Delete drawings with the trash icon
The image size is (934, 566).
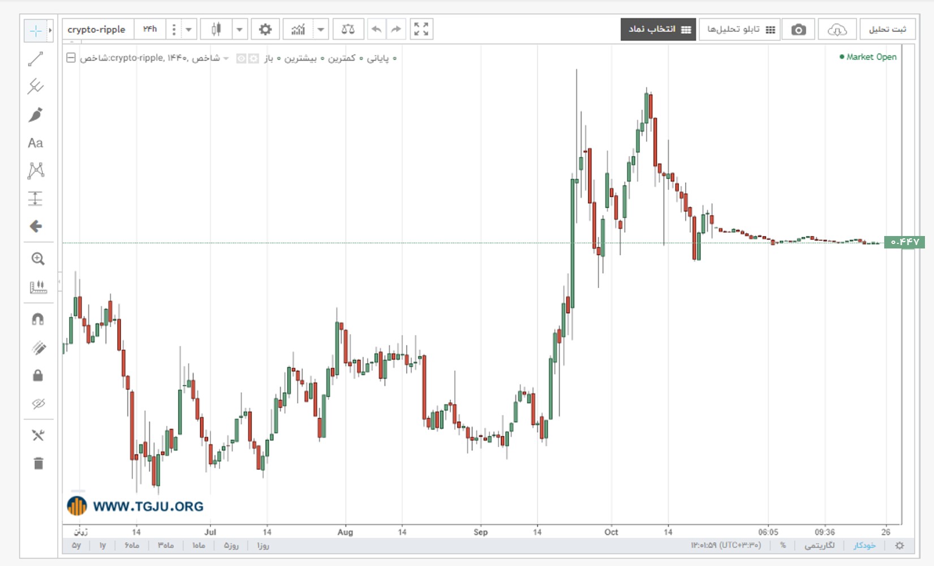[x=38, y=464]
